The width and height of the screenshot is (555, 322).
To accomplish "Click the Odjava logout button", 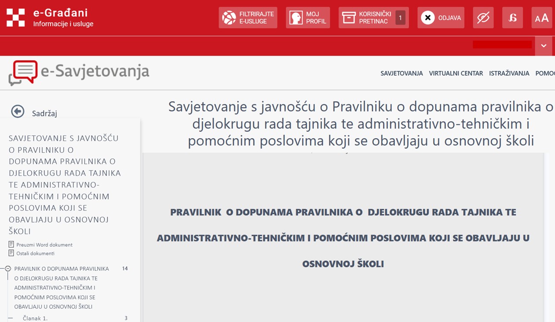I will 441,18.
